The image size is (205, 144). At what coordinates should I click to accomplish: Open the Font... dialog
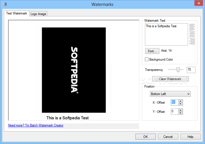[152, 51]
